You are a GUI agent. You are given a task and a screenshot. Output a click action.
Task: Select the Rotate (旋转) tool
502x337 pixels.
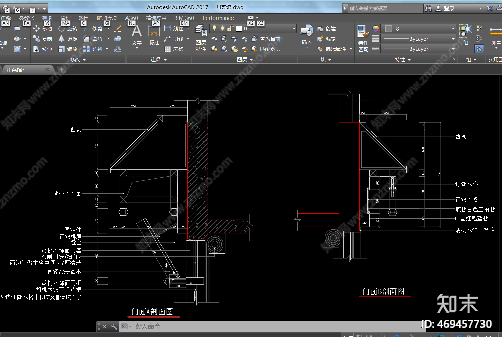[68, 29]
